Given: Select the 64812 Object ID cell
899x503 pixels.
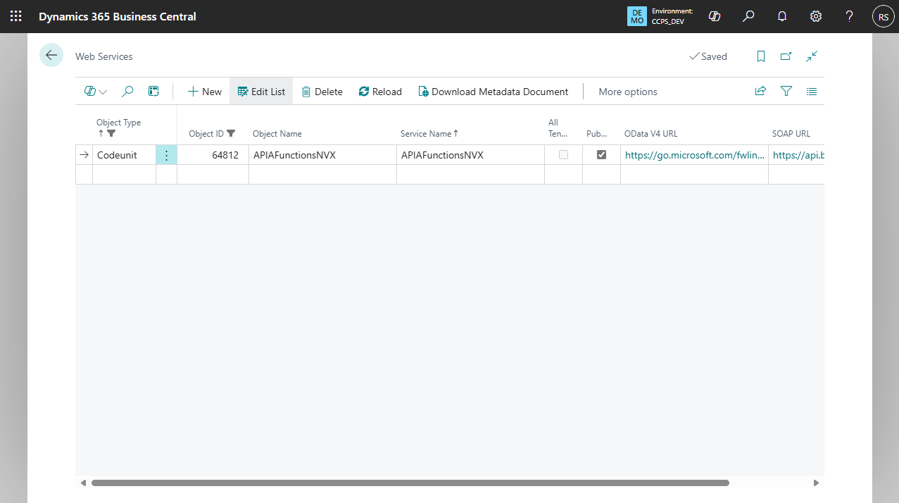Looking at the screenshot, I should [213, 155].
